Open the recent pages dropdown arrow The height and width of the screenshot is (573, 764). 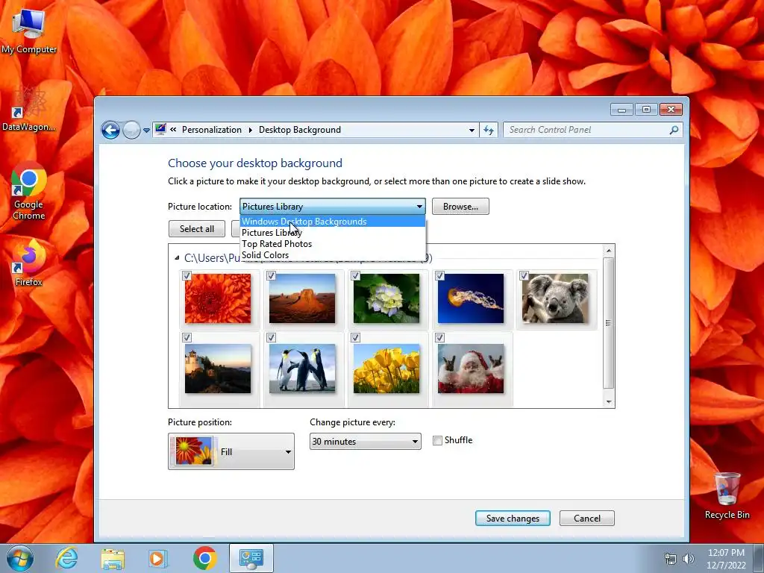(x=146, y=131)
